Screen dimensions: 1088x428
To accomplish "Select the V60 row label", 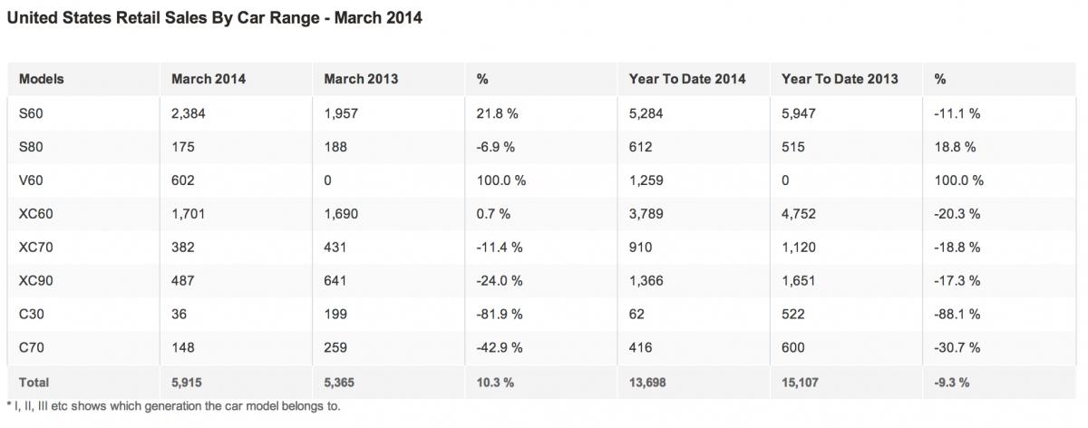I will pyautogui.click(x=30, y=180).
